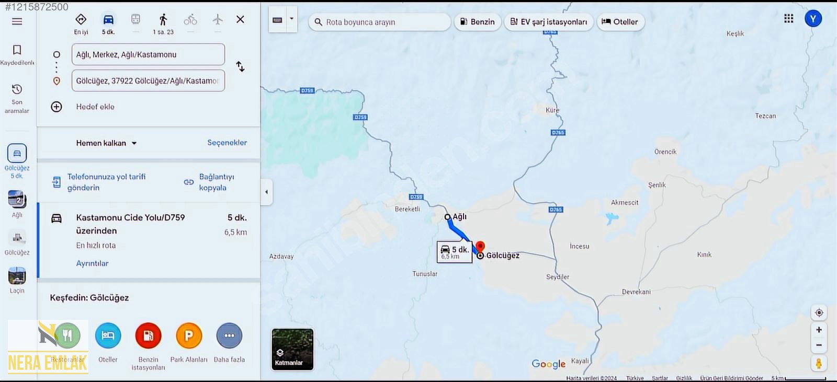The height and width of the screenshot is (382, 837).
Task: Open the map display dropdown arrow
Action: coord(291,19)
